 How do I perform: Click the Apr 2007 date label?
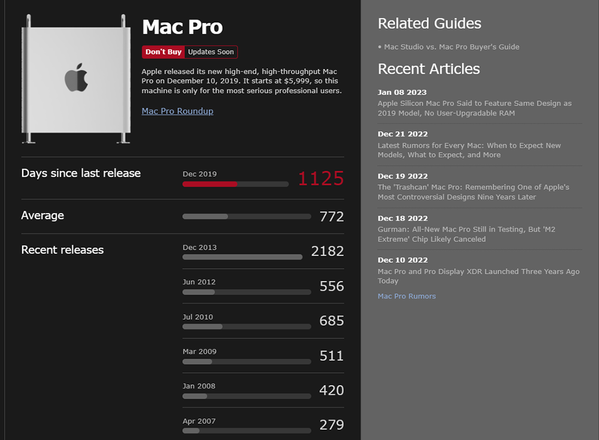pos(199,421)
